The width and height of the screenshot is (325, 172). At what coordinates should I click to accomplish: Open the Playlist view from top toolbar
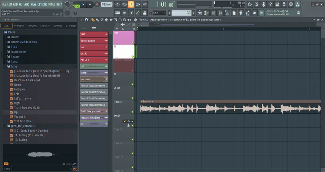[x=200, y=13]
